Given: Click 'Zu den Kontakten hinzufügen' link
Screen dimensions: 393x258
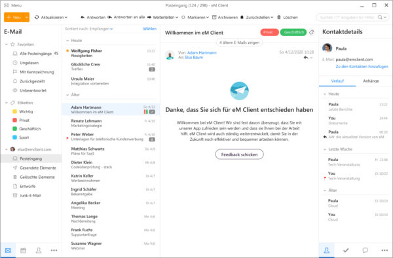Looking at the screenshot, I should click(x=362, y=66).
